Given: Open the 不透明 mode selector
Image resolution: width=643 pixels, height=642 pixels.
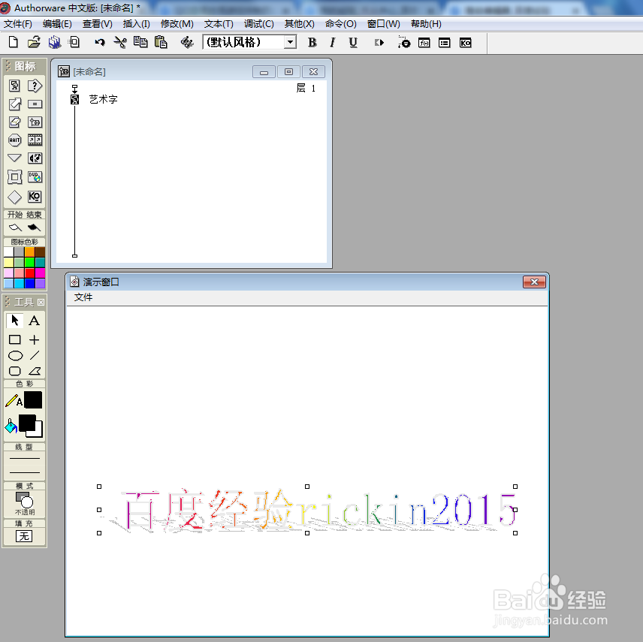Looking at the screenshot, I should pyautogui.click(x=24, y=503).
